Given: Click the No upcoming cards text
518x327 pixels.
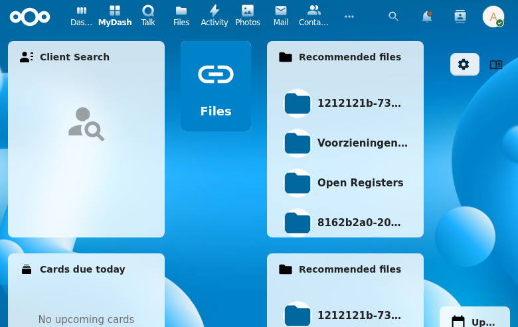Looking at the screenshot, I should 86,319.
